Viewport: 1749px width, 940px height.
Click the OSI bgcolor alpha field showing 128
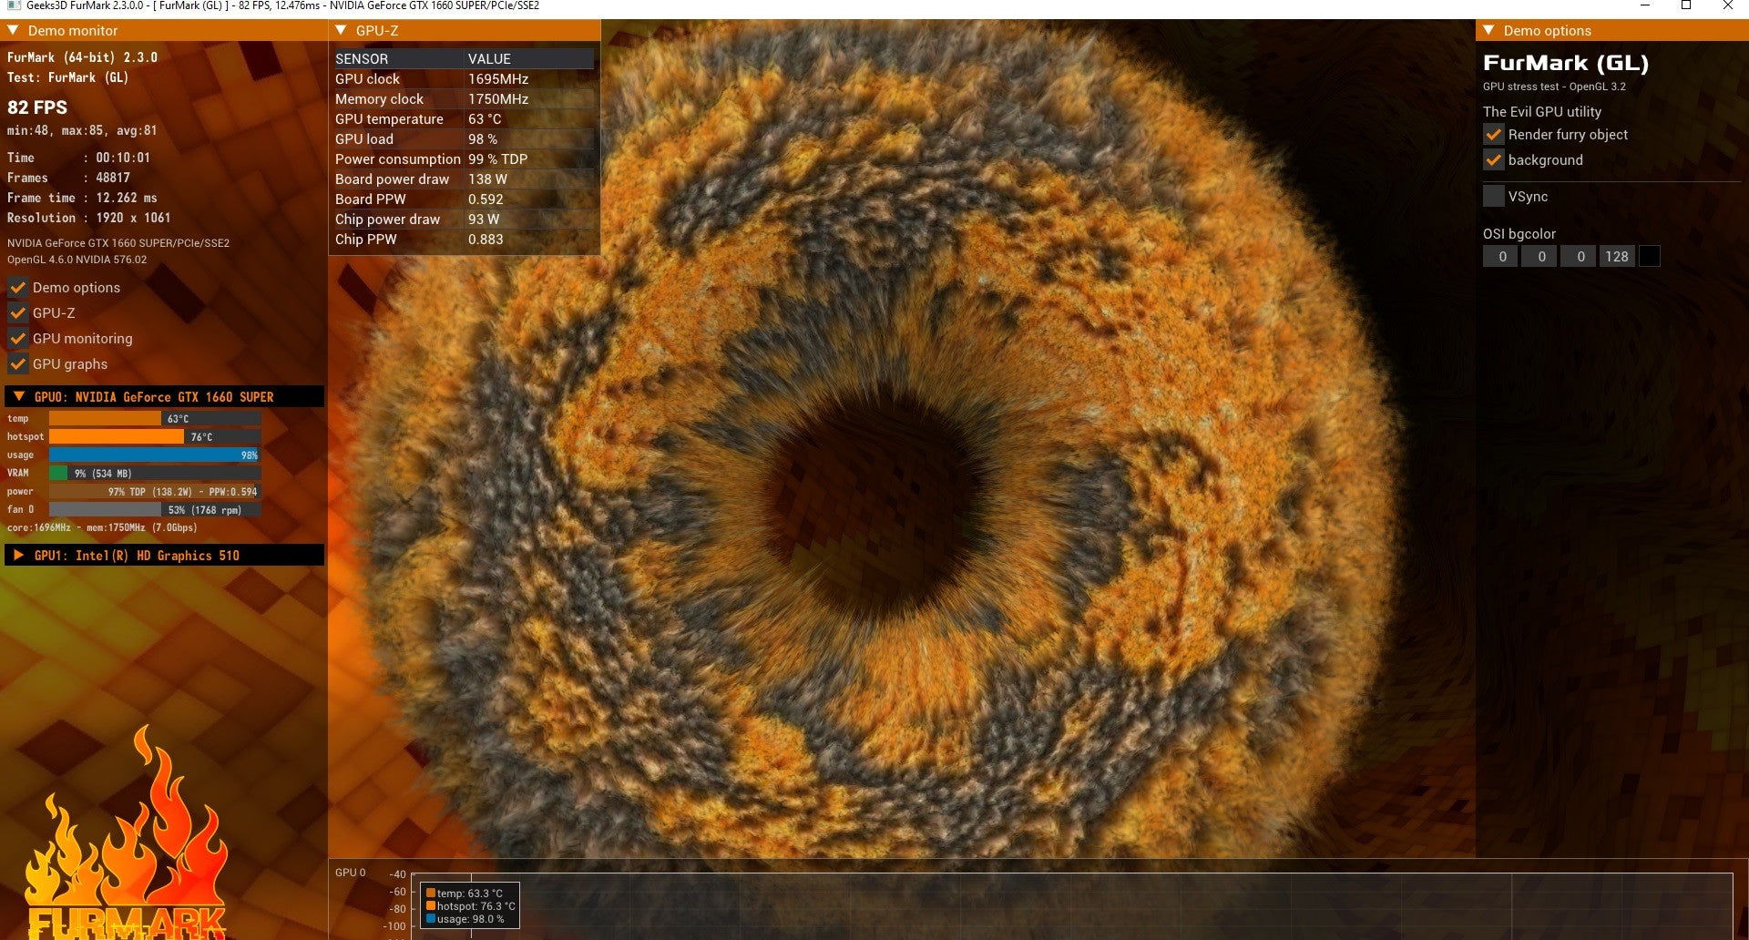pos(1617,257)
